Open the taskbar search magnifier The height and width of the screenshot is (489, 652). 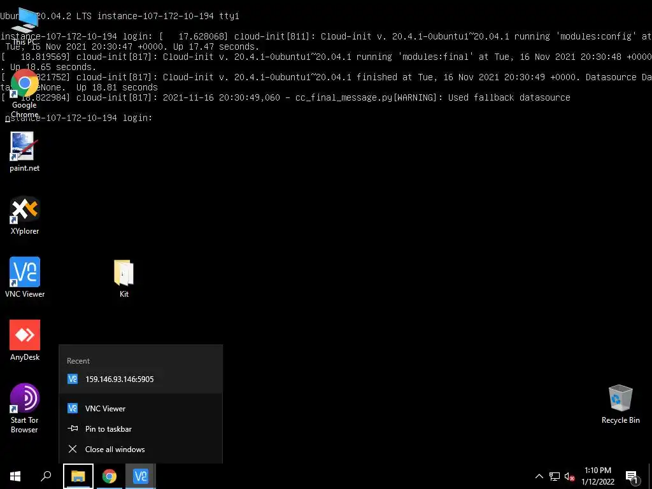(46, 476)
